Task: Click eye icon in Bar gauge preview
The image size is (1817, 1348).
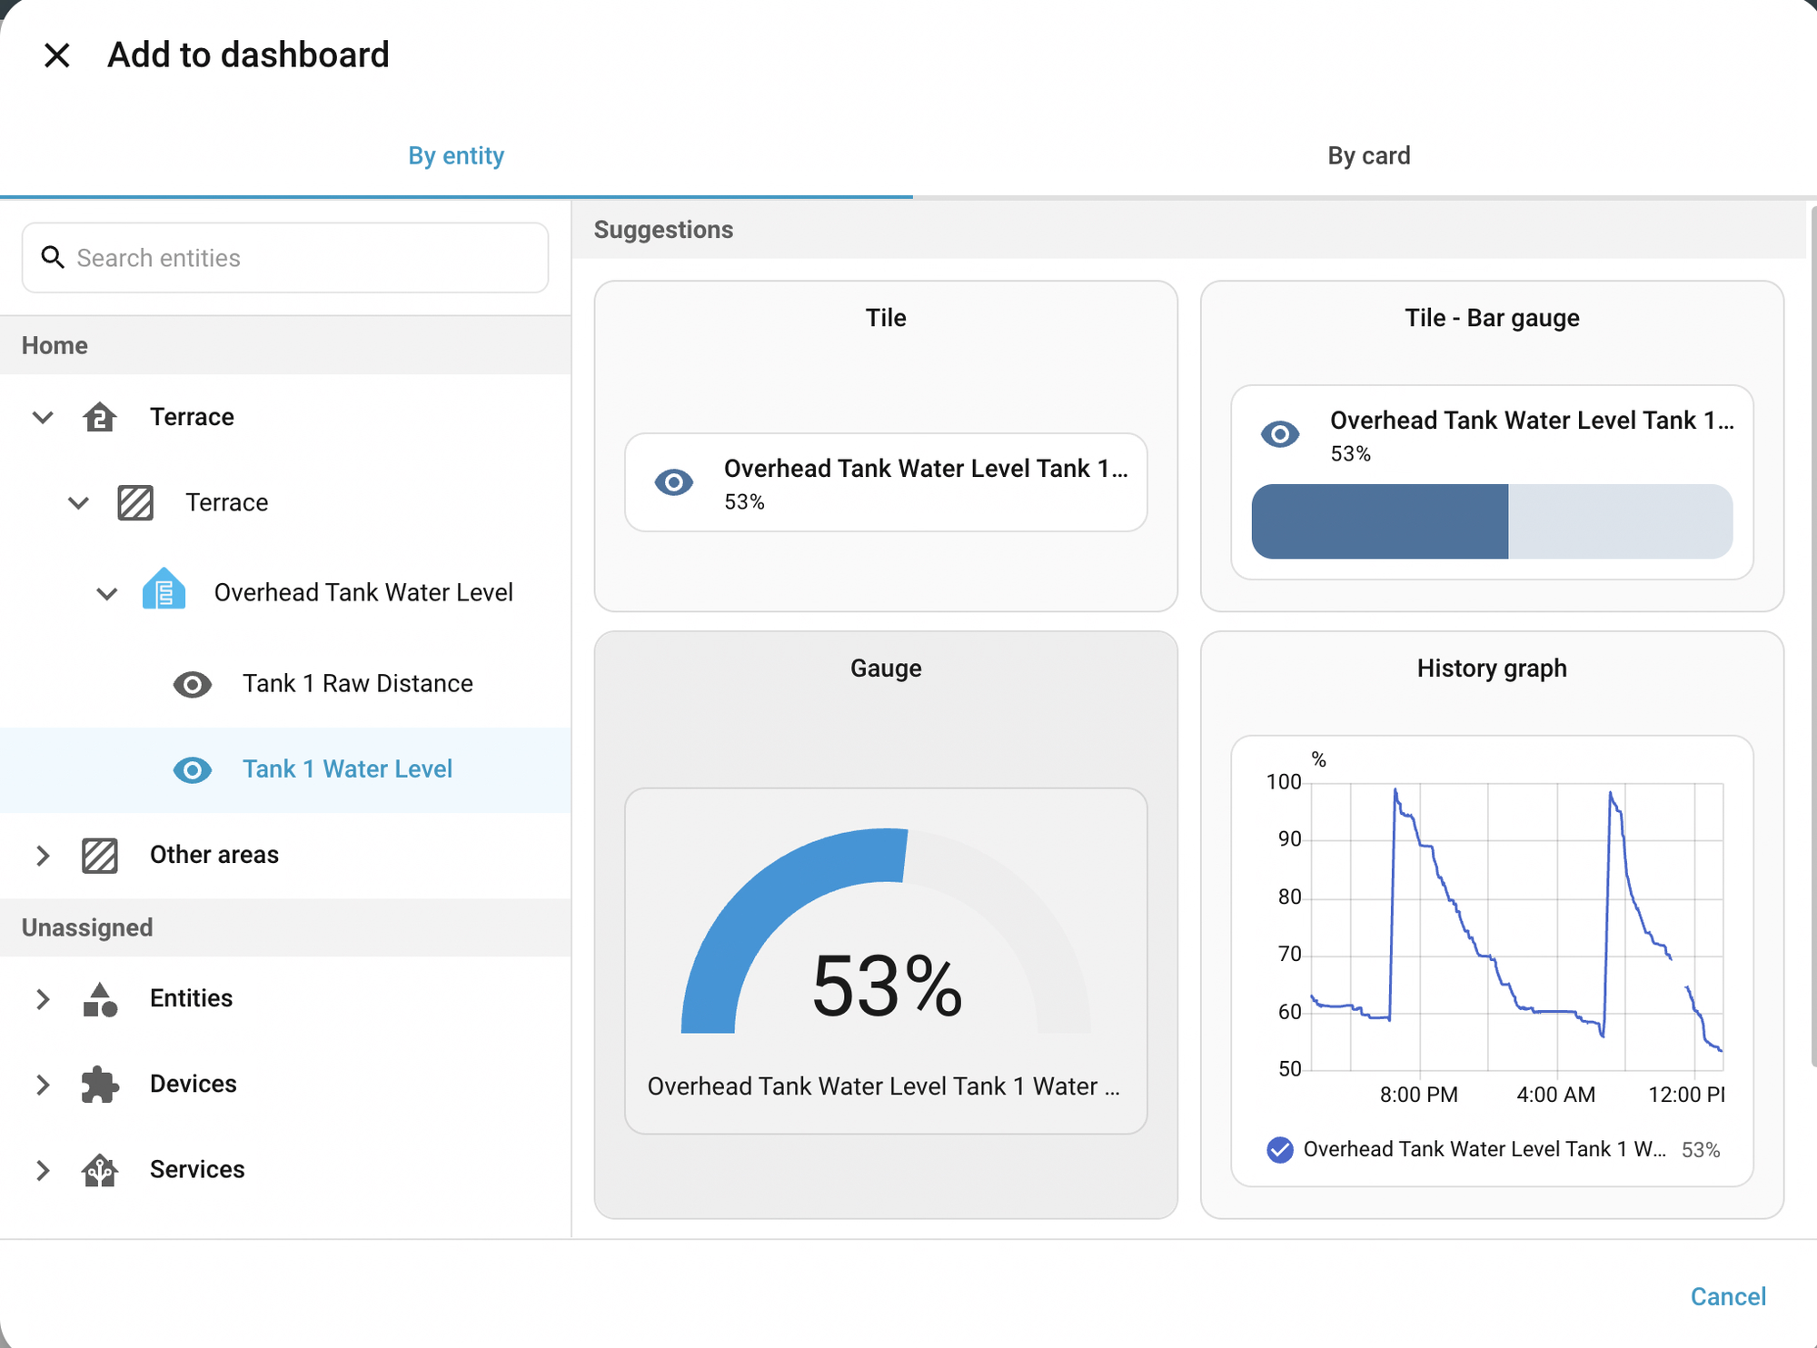Action: 1280,434
